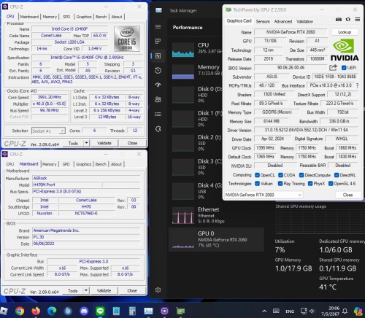Open Services icon in Task Manager sidebar
This screenshot has height=318, width=365.
[x=158, y=129]
